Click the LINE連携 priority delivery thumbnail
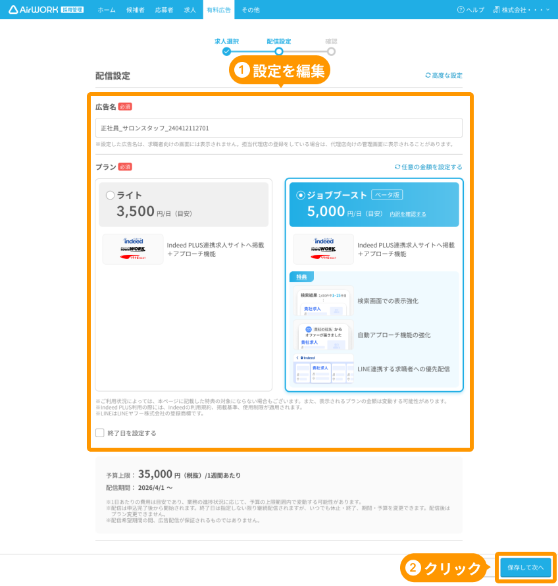Viewport: 558px width, 586px height. [x=324, y=369]
